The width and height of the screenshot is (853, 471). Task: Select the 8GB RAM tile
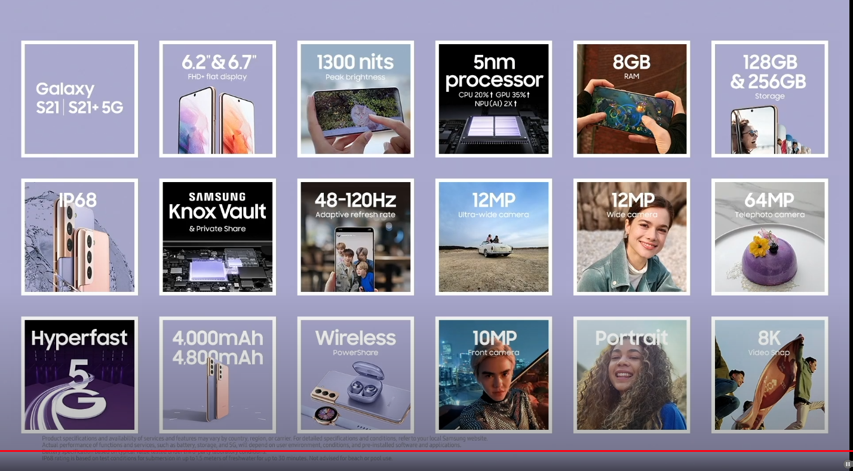pyautogui.click(x=631, y=99)
